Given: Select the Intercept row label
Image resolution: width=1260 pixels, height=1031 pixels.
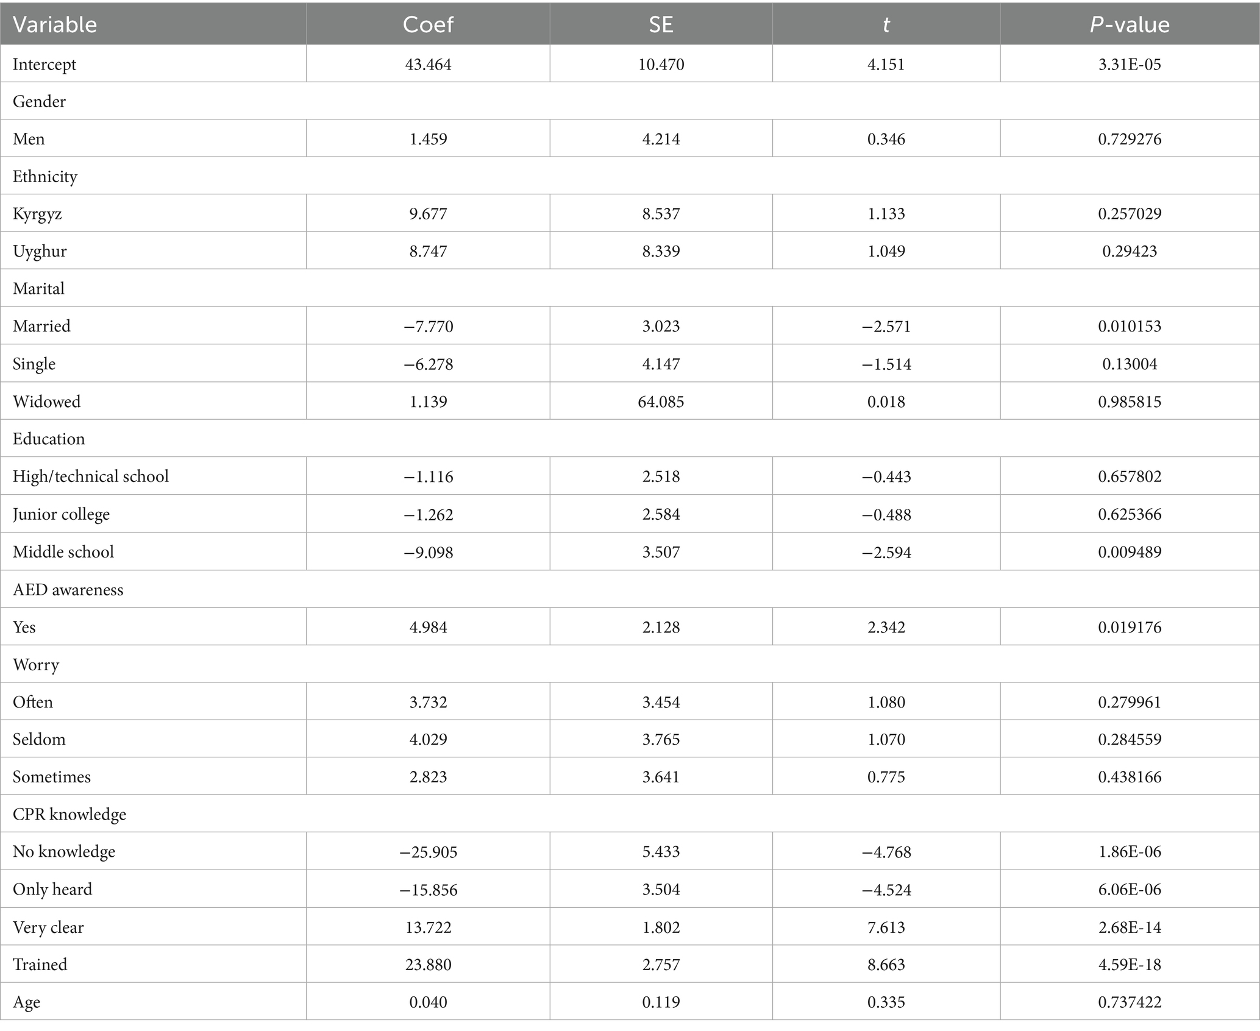Looking at the screenshot, I should click(x=44, y=64).
